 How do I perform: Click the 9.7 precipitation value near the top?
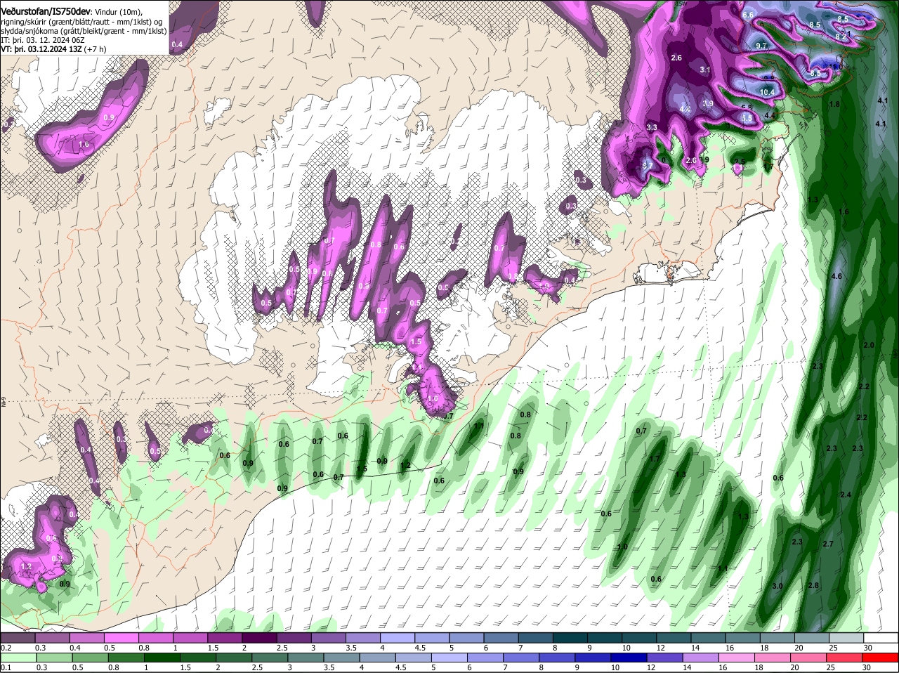[761, 46]
